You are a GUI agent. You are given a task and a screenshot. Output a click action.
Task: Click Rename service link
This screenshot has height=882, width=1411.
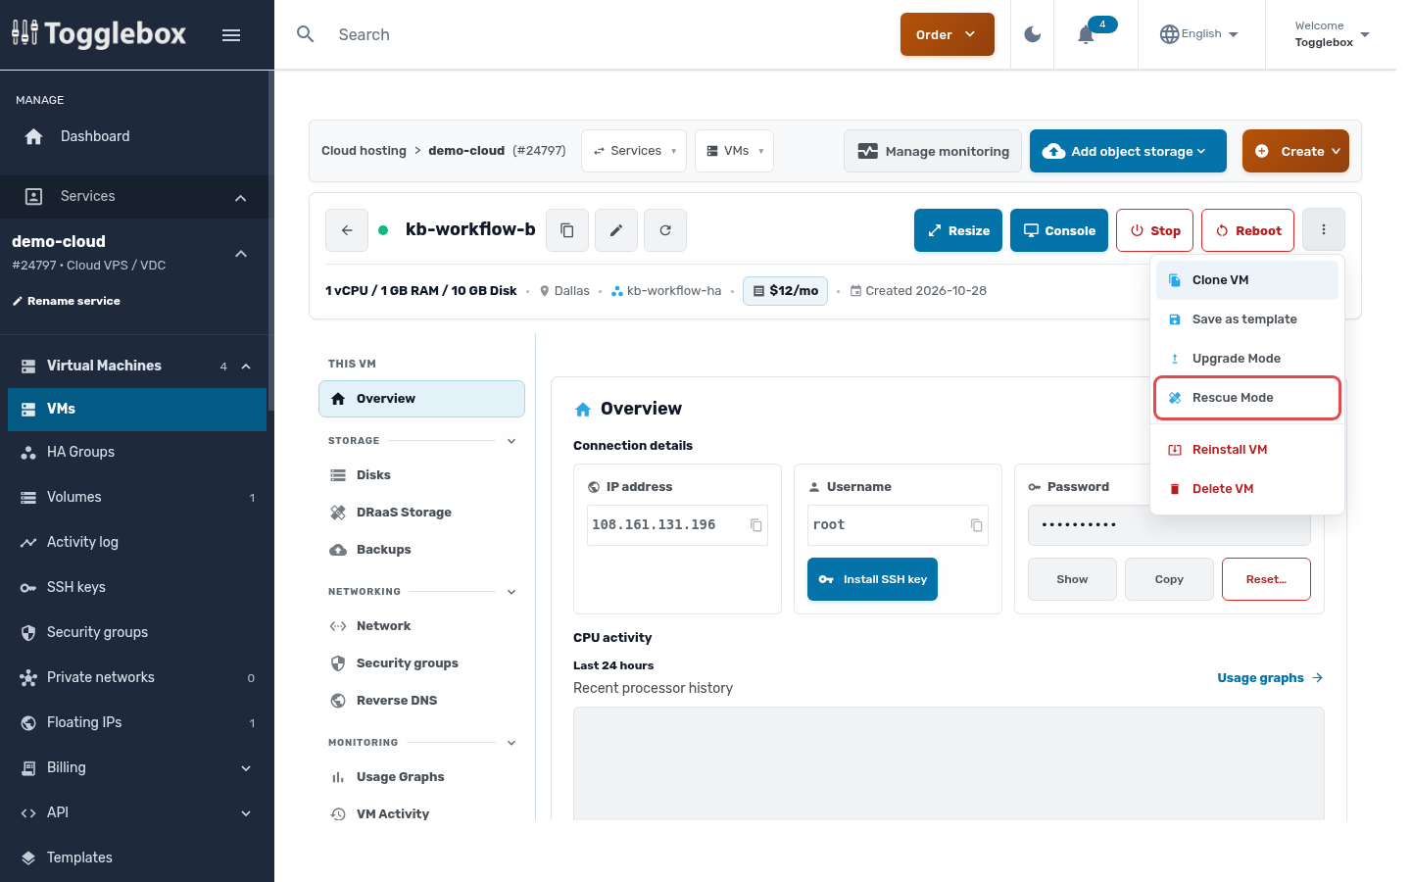67,301
